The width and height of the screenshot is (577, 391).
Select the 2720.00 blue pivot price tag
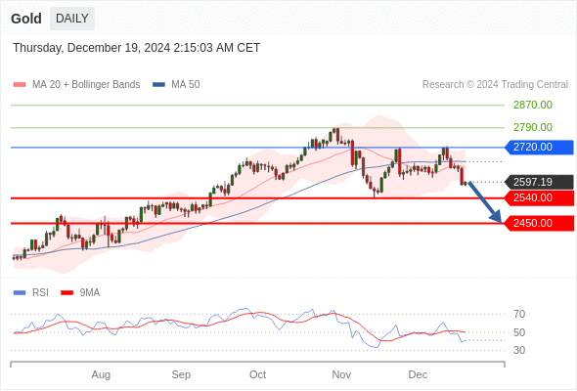click(x=539, y=148)
